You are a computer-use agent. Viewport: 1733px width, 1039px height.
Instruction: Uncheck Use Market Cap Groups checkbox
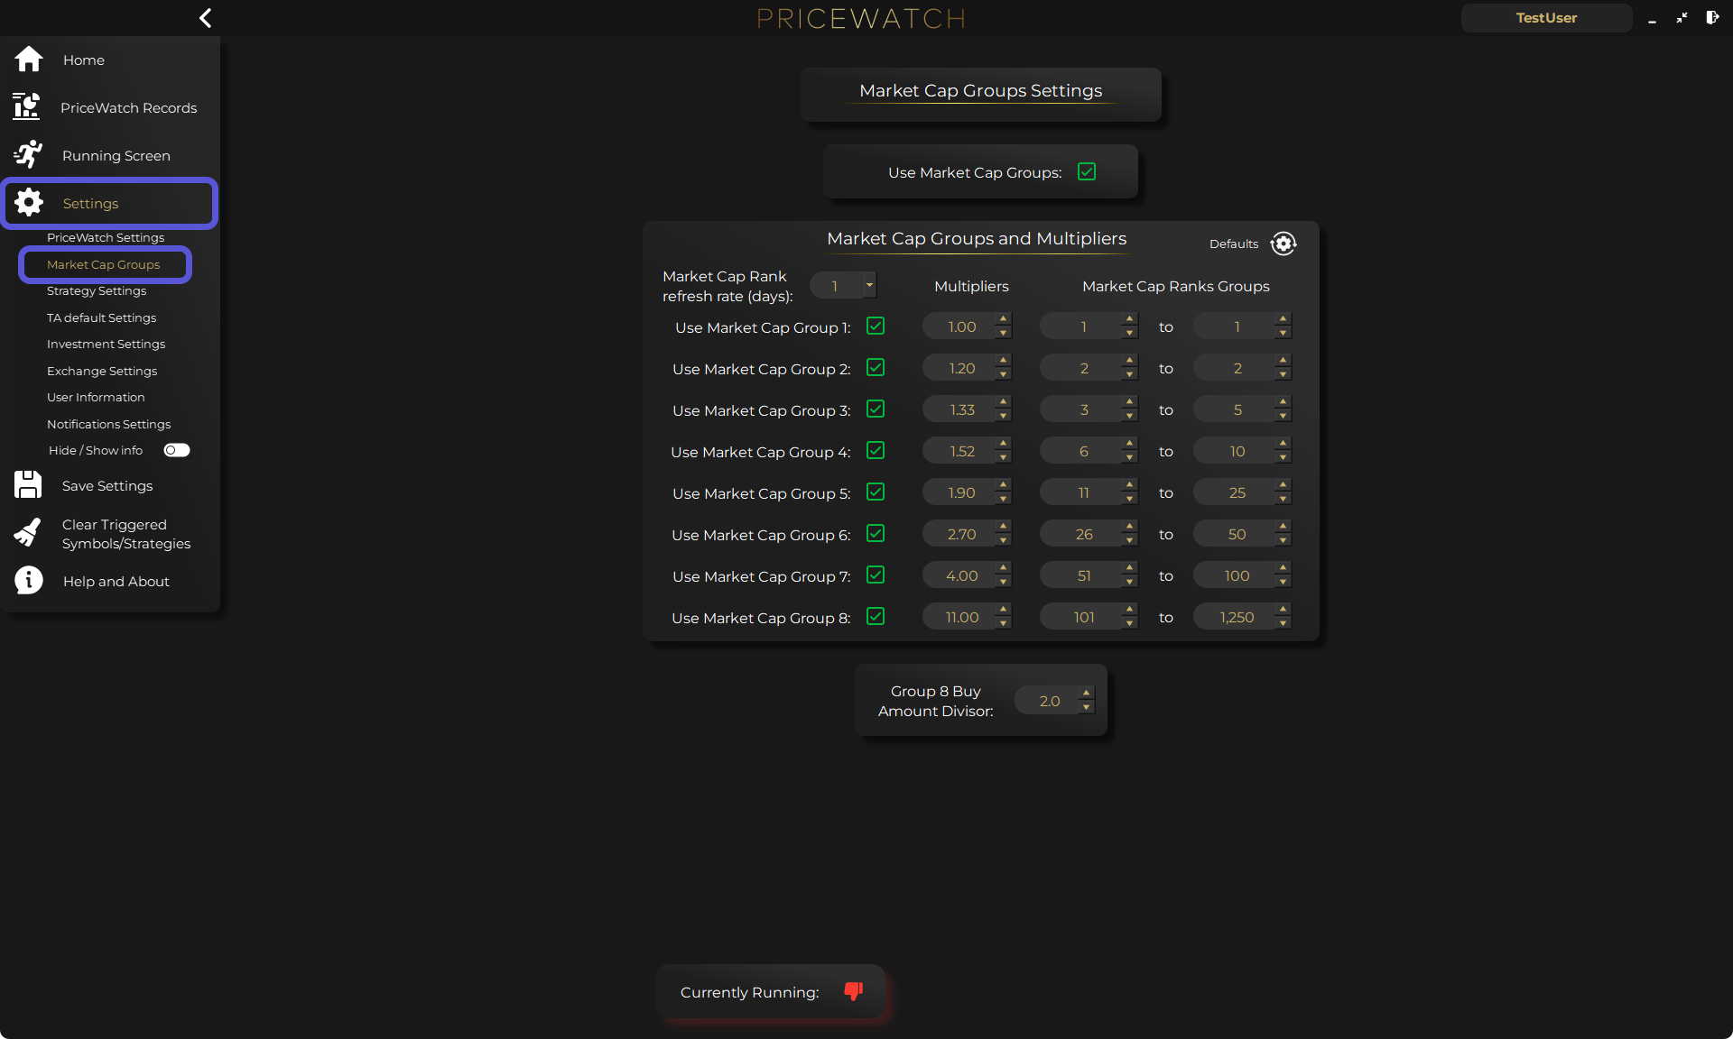tap(1087, 171)
